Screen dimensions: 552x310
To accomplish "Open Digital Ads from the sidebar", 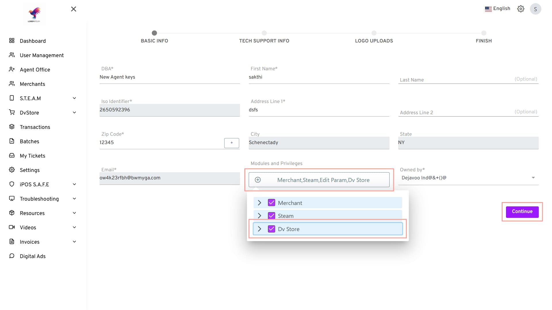I will tap(32, 256).
